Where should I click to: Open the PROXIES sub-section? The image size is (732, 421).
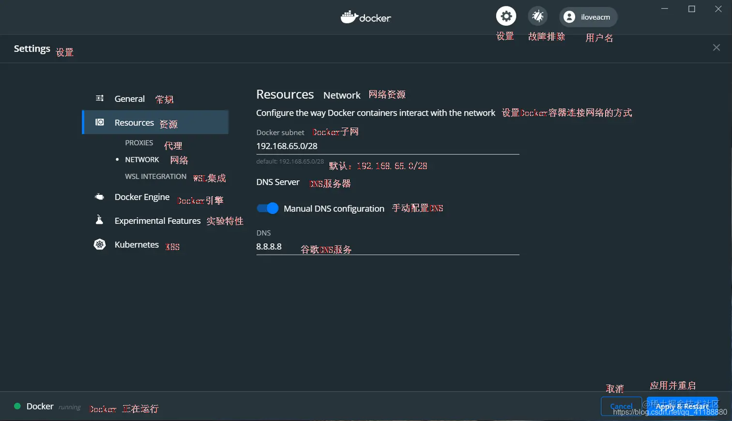click(x=139, y=143)
